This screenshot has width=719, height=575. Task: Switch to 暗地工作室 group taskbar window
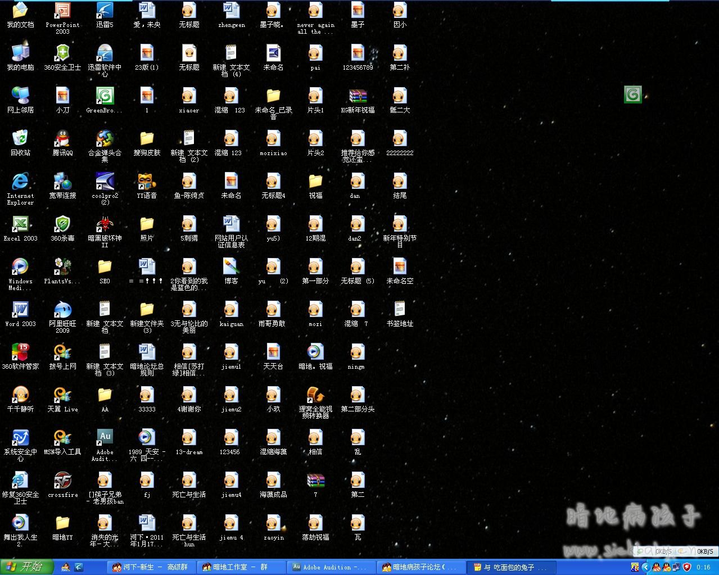pos(241,567)
